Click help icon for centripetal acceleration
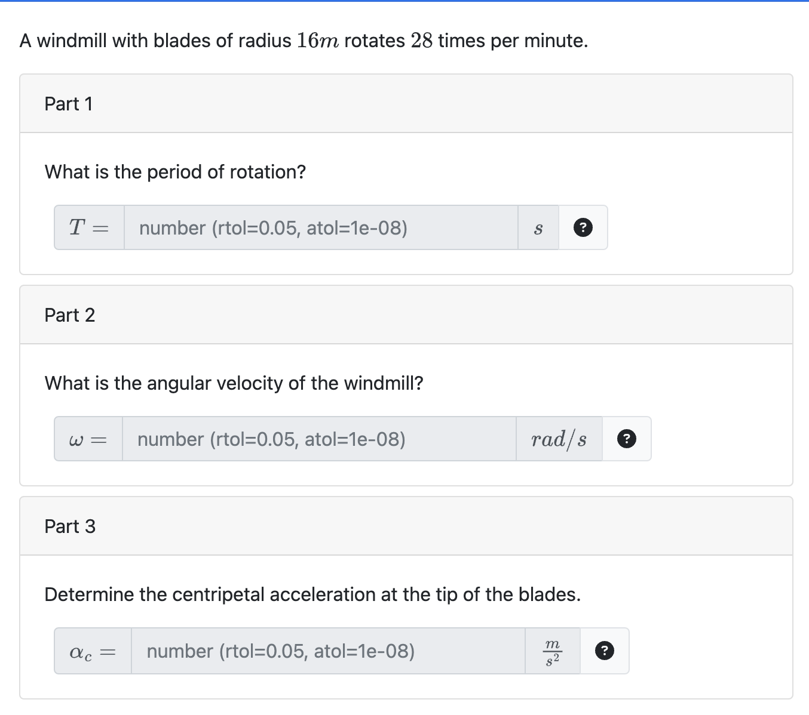The image size is (809, 715). point(604,651)
